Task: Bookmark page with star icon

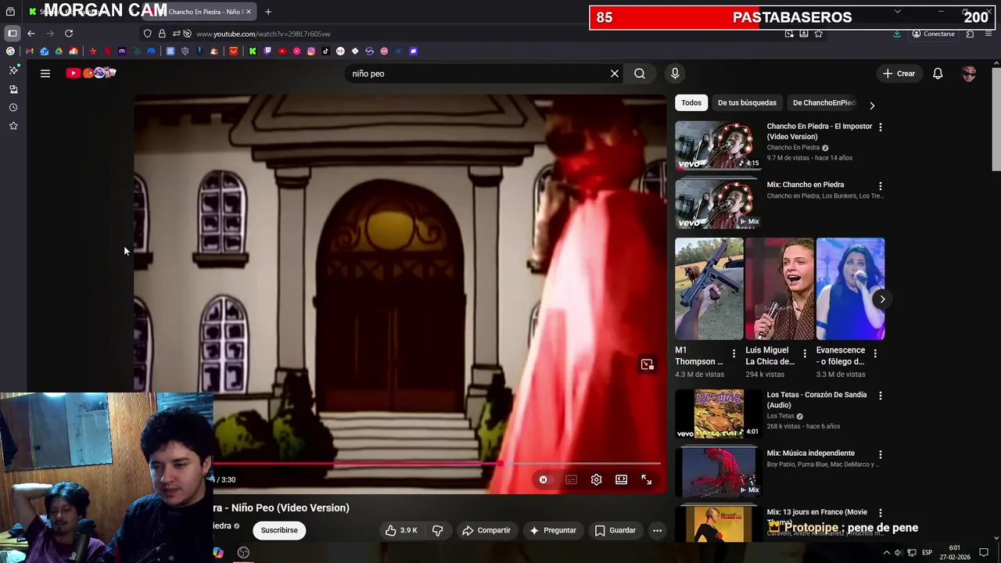Action: point(819,34)
